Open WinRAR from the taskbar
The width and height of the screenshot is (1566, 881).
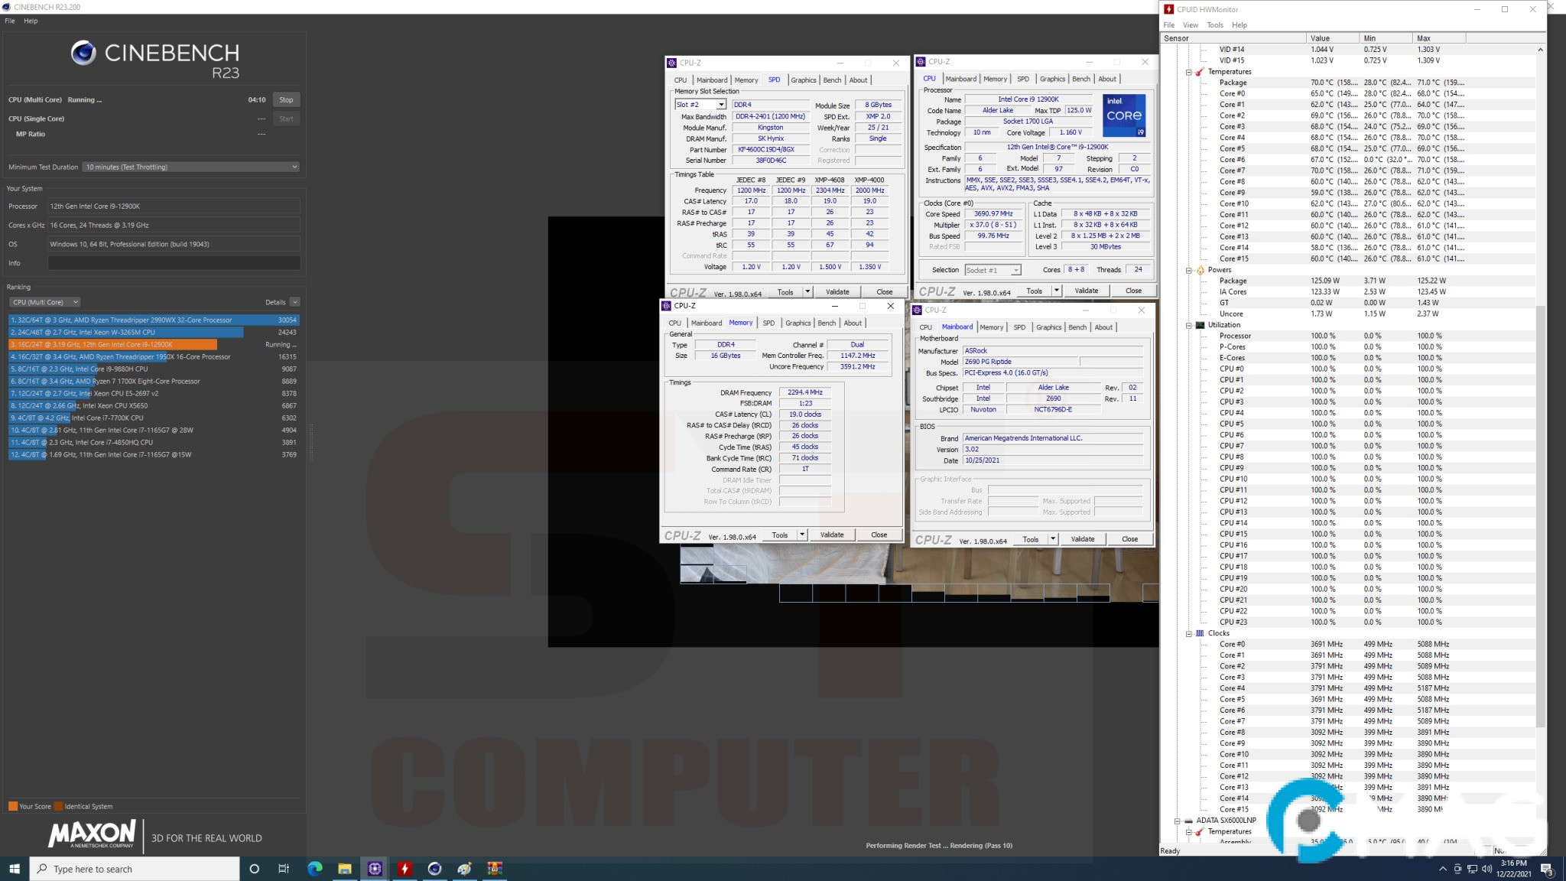(495, 869)
